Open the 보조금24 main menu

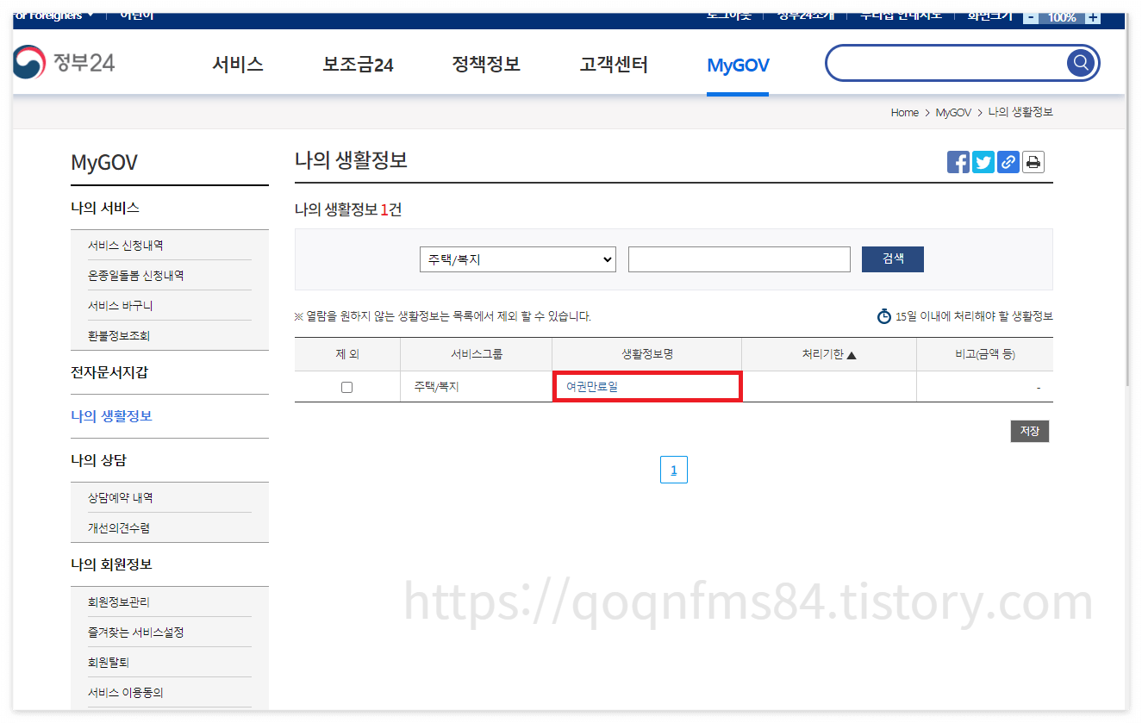[358, 65]
